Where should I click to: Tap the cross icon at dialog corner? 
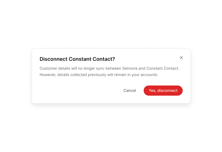[x=181, y=58]
